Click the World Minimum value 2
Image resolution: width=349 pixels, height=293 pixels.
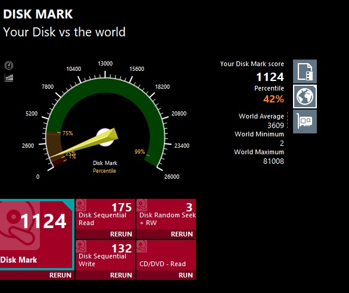(x=282, y=144)
